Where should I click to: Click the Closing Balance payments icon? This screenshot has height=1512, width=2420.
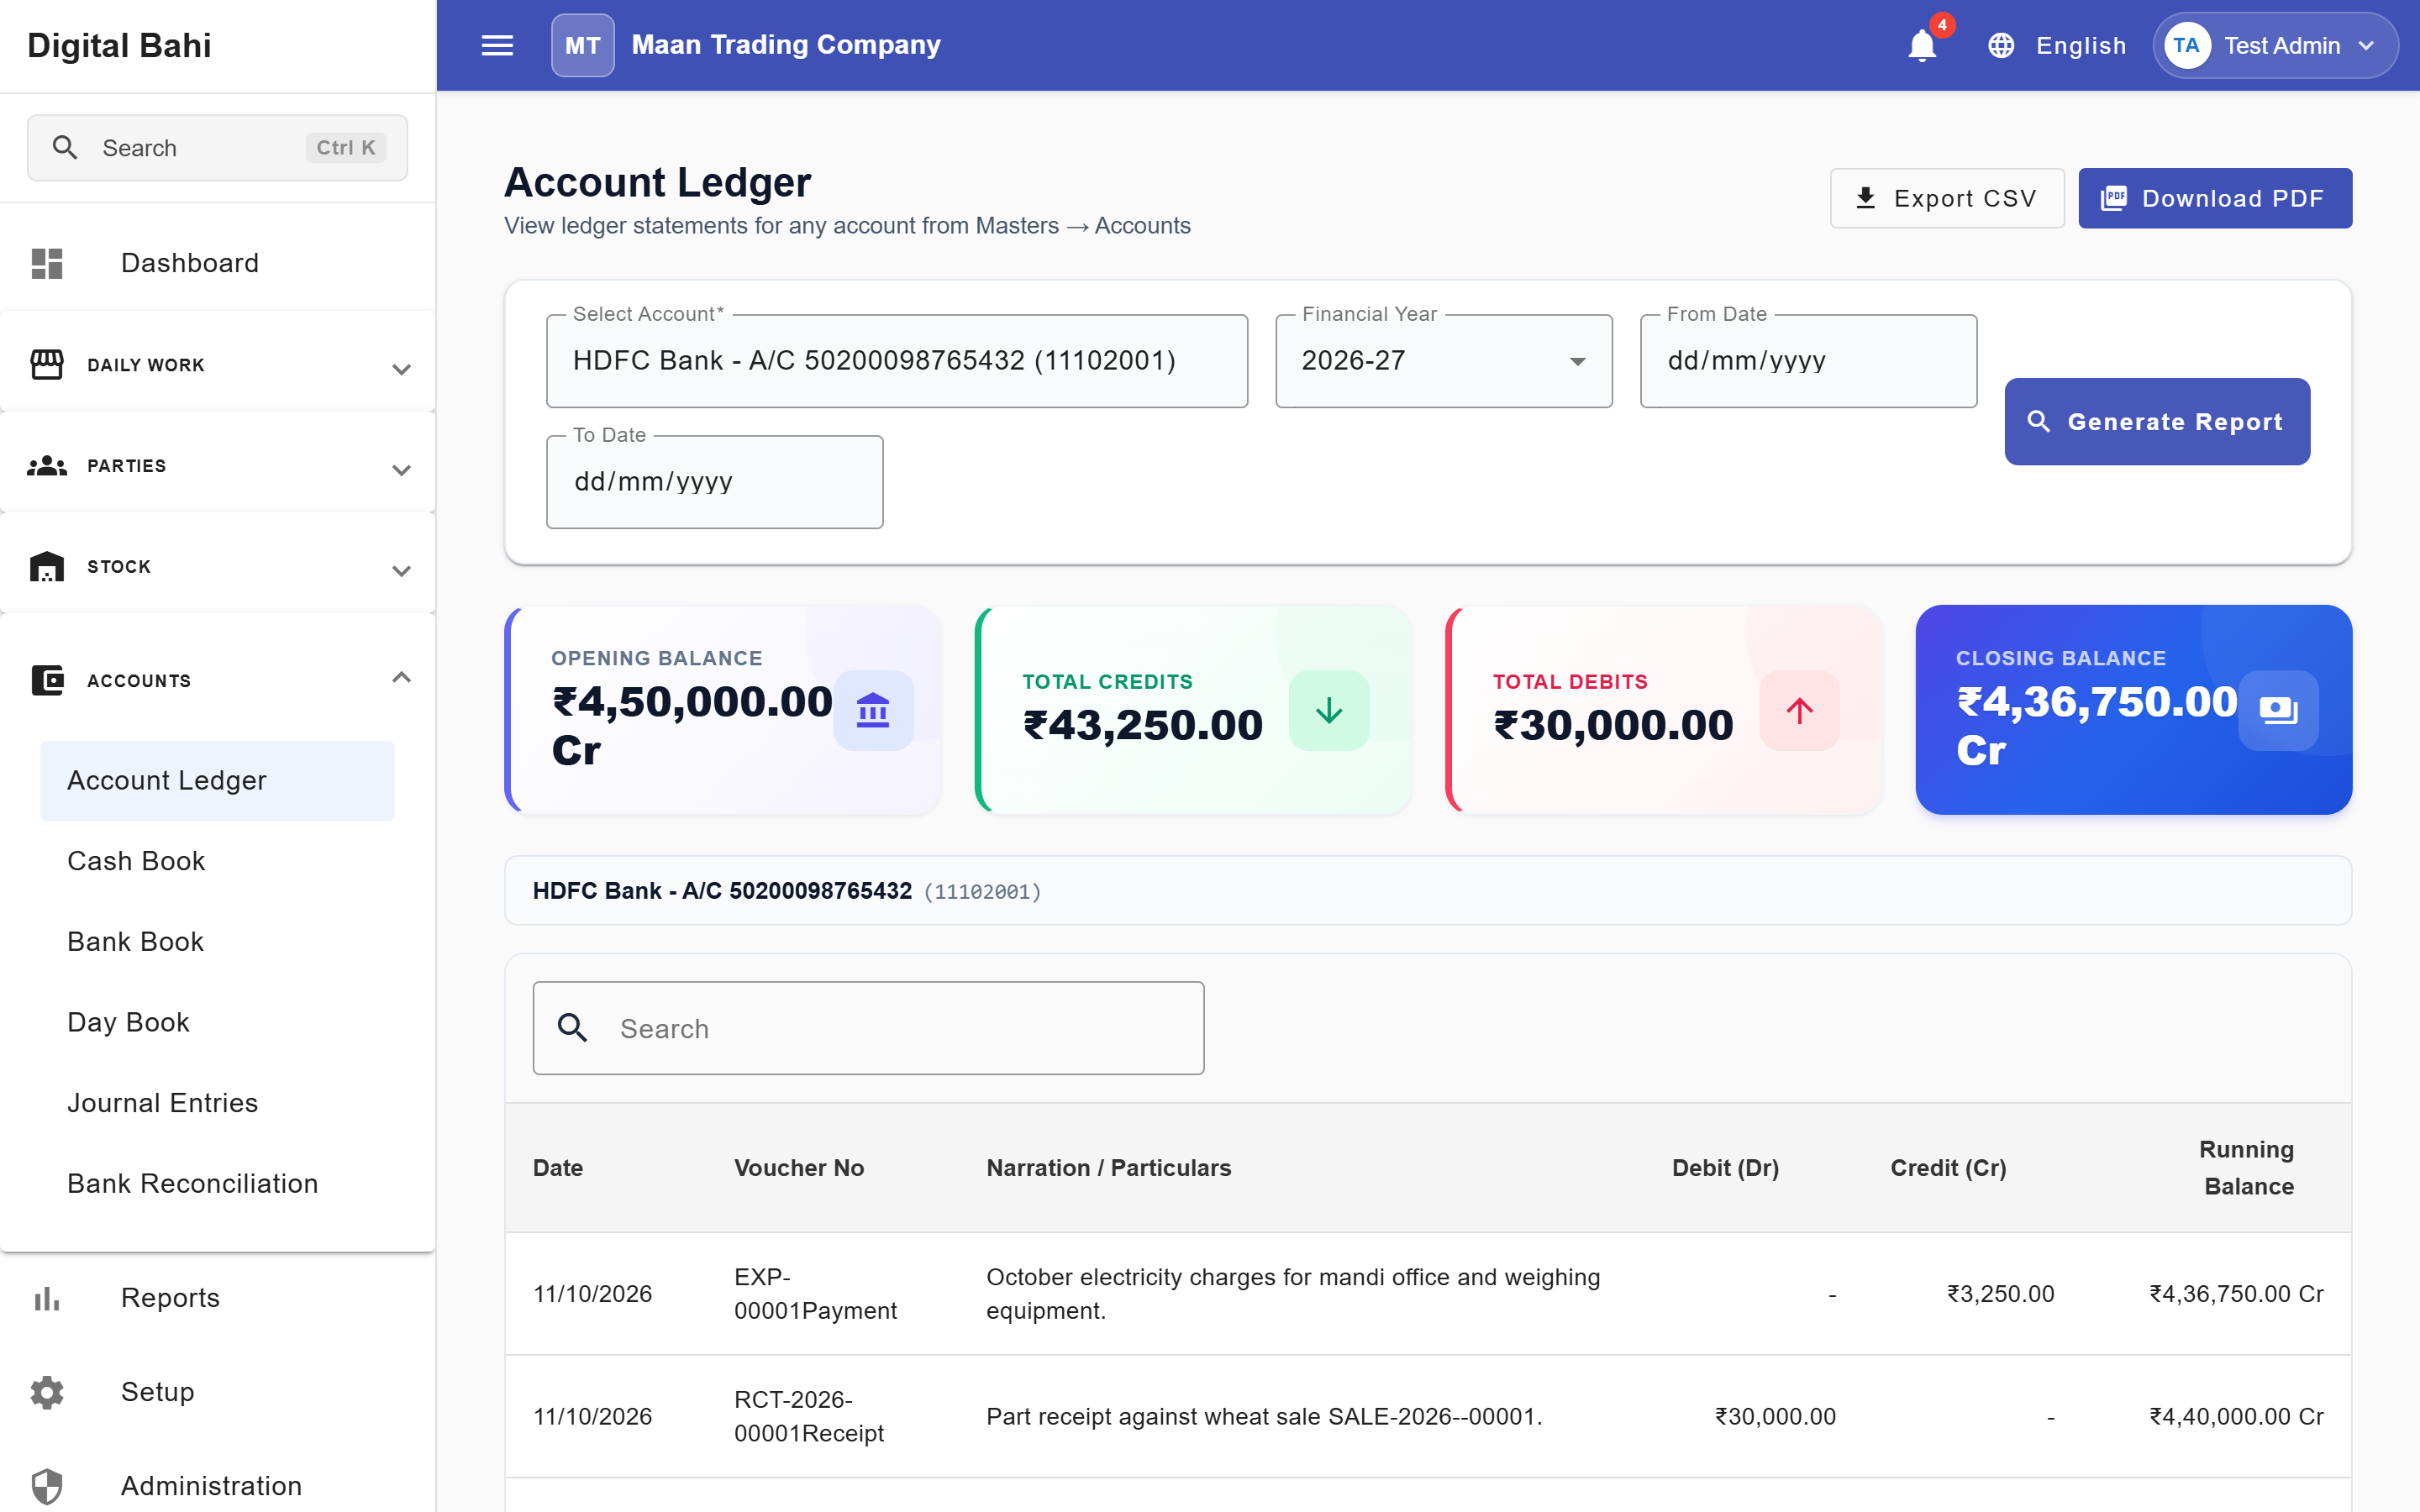point(2278,710)
